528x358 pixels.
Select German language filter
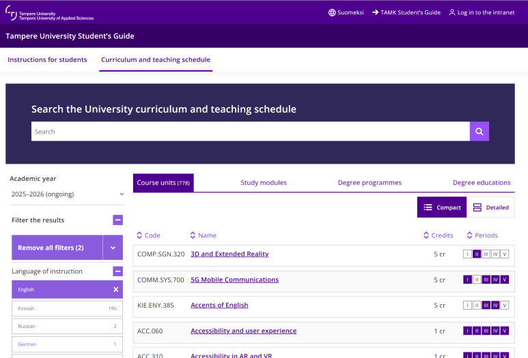(68, 344)
